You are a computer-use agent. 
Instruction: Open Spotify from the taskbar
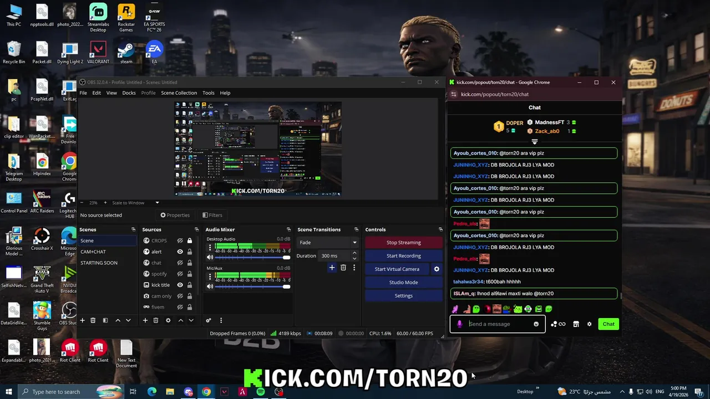[261, 392]
